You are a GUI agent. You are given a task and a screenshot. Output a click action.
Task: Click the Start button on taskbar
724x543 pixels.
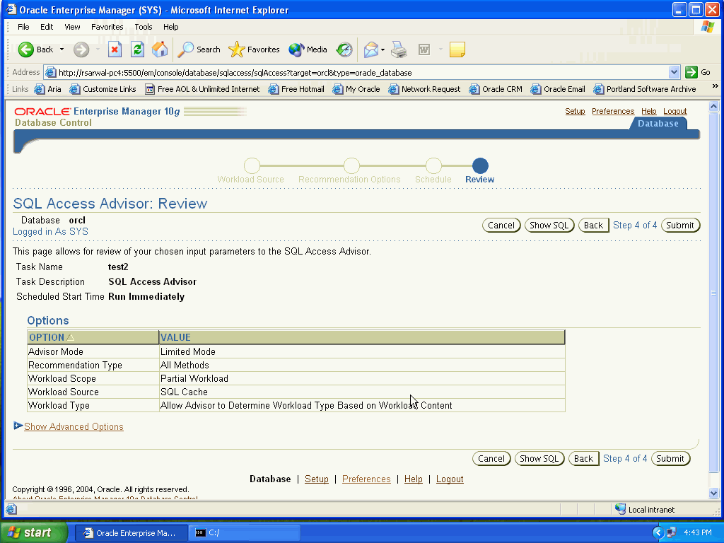coord(33,532)
